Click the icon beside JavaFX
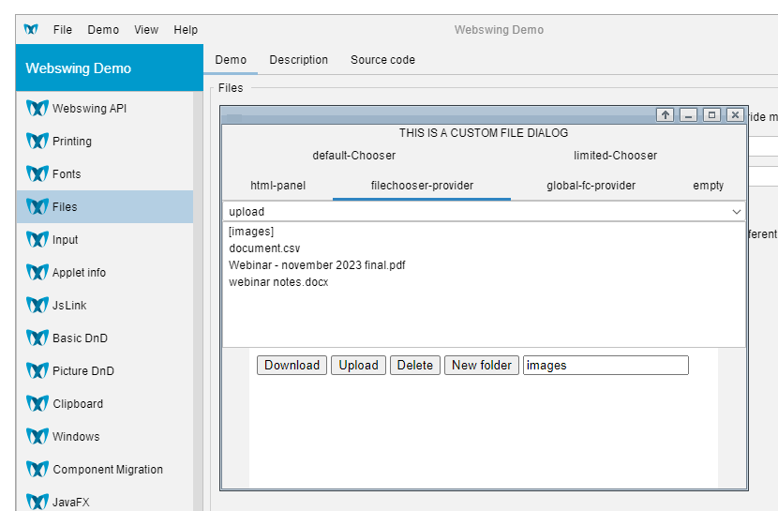The height and width of the screenshot is (511, 778). pos(37,502)
